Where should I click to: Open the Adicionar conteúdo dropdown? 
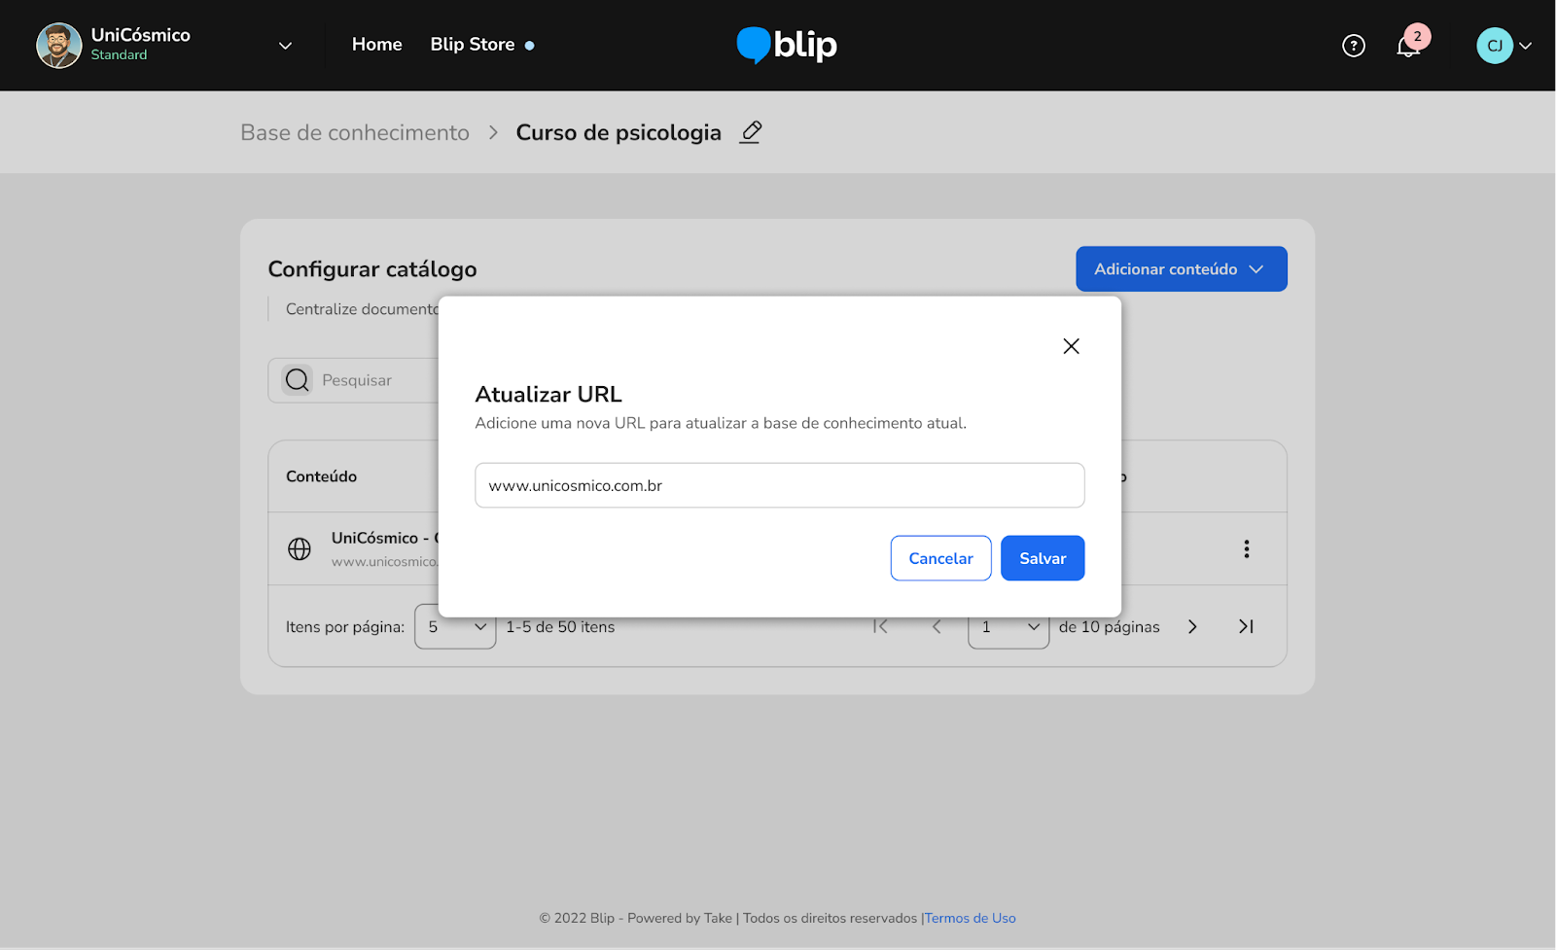pyautogui.click(x=1181, y=269)
